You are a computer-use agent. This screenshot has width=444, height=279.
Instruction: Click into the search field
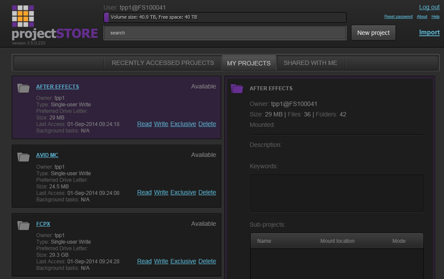[225, 33]
